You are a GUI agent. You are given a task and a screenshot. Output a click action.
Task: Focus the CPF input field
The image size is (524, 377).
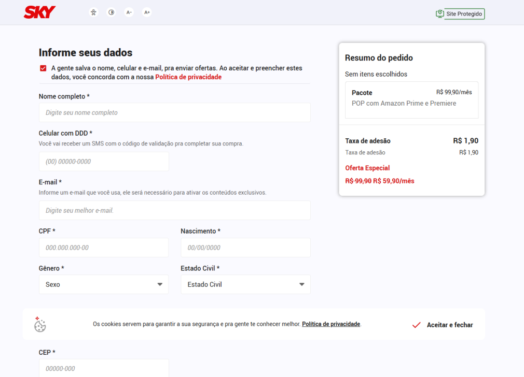(x=104, y=248)
